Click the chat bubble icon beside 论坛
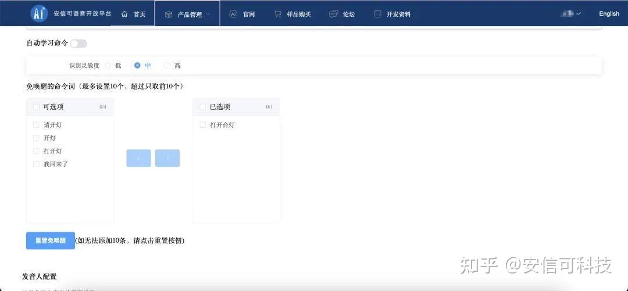Image resolution: width=628 pixels, height=291 pixels. pyautogui.click(x=334, y=14)
